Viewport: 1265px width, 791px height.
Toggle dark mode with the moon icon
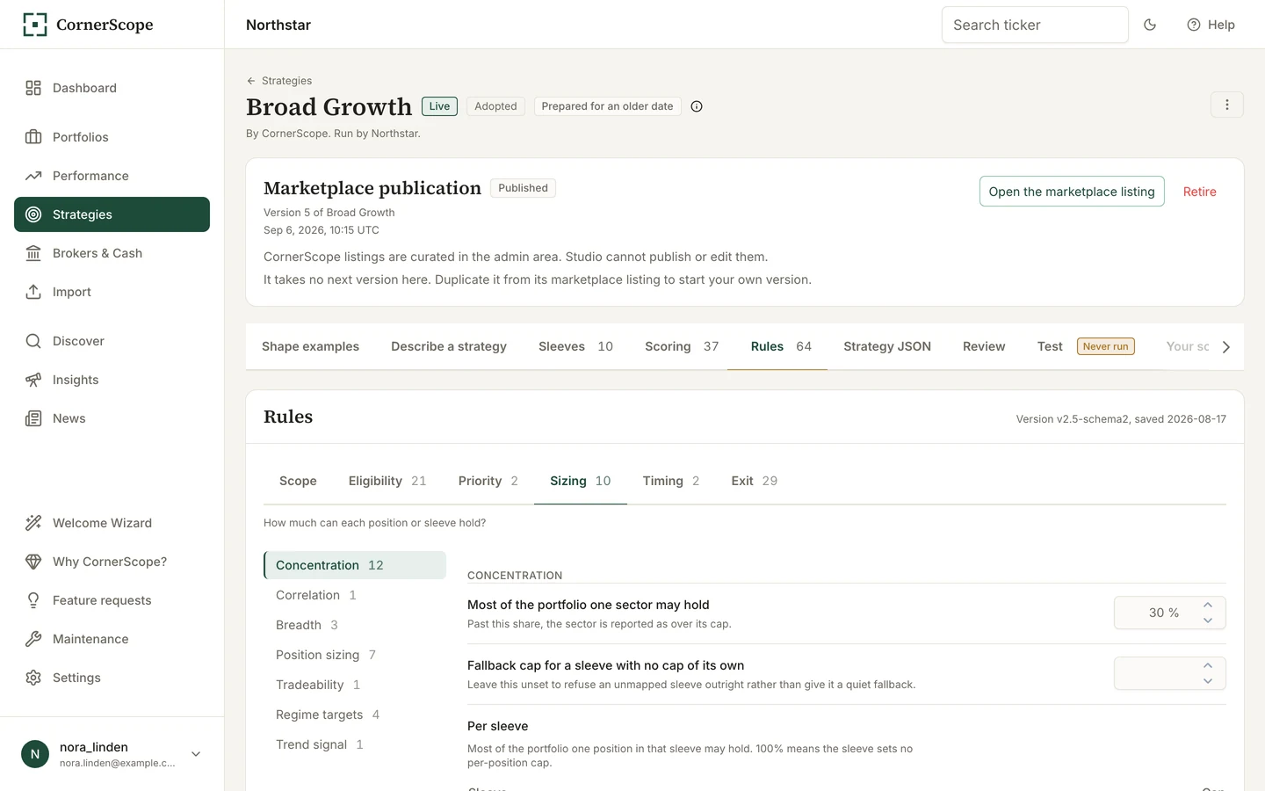(1150, 25)
